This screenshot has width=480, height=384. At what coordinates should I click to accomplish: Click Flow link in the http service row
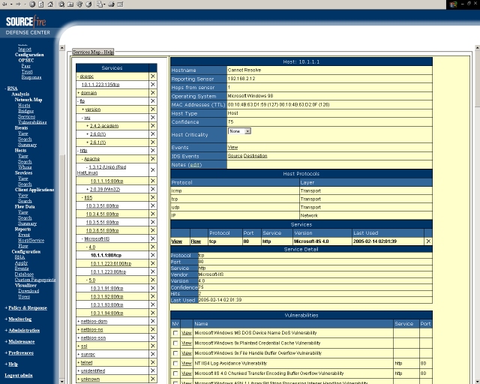[196, 241]
